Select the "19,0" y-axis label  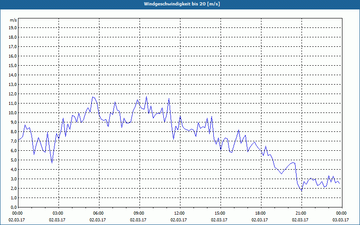pos(13,28)
